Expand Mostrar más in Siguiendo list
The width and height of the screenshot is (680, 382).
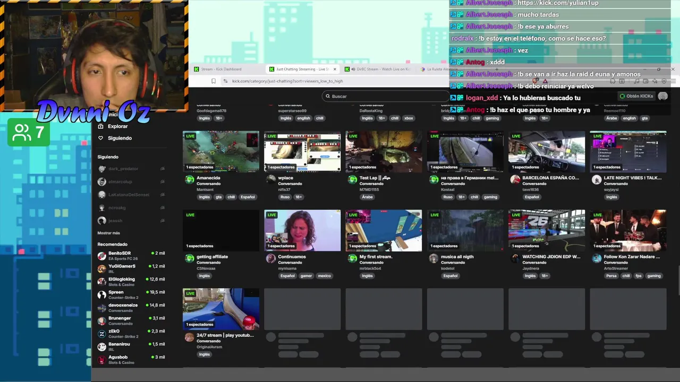(x=108, y=233)
